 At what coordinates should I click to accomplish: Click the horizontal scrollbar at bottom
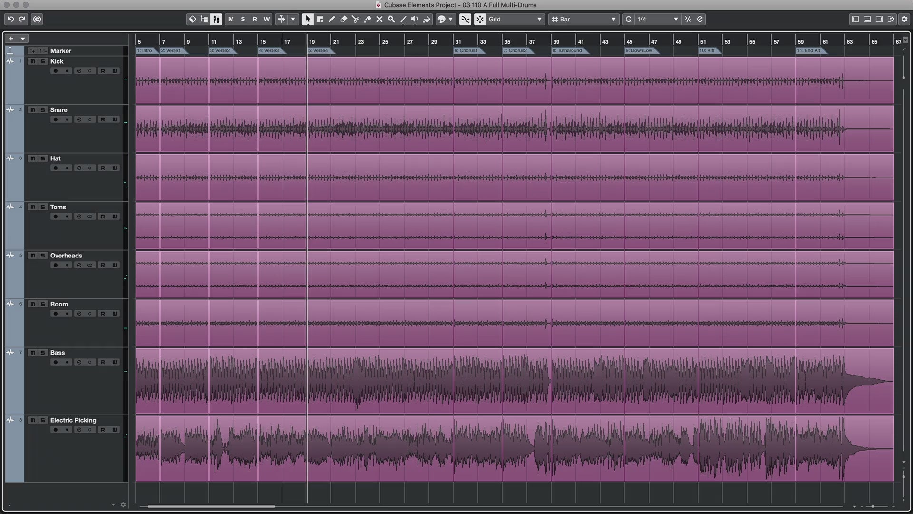(212, 506)
